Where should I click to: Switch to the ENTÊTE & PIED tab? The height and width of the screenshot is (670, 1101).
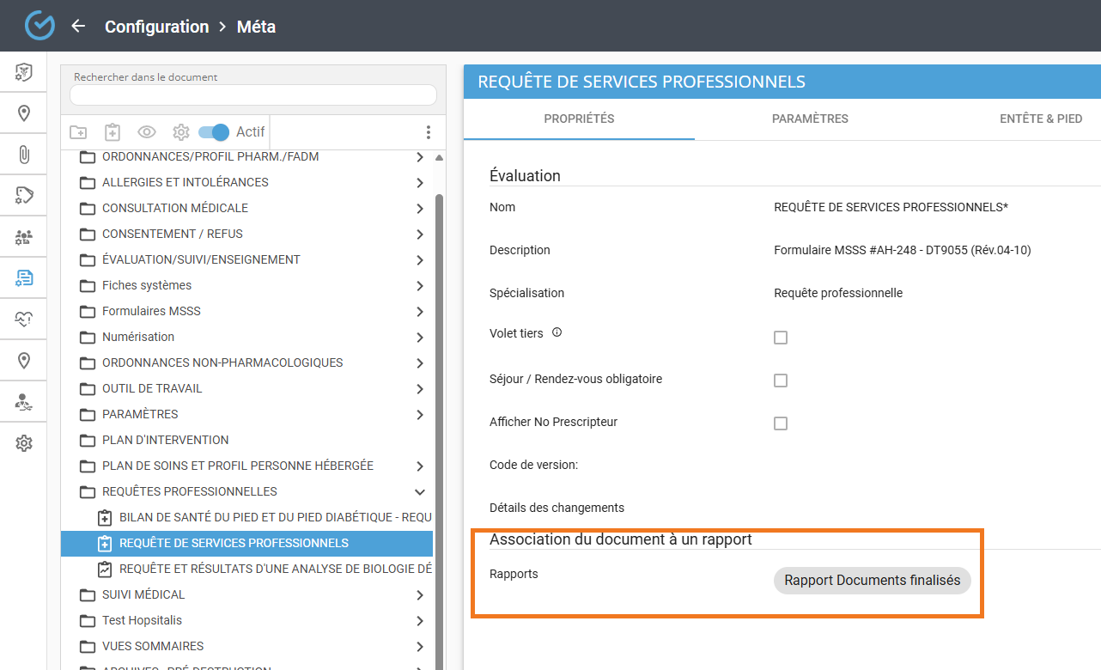point(1041,119)
